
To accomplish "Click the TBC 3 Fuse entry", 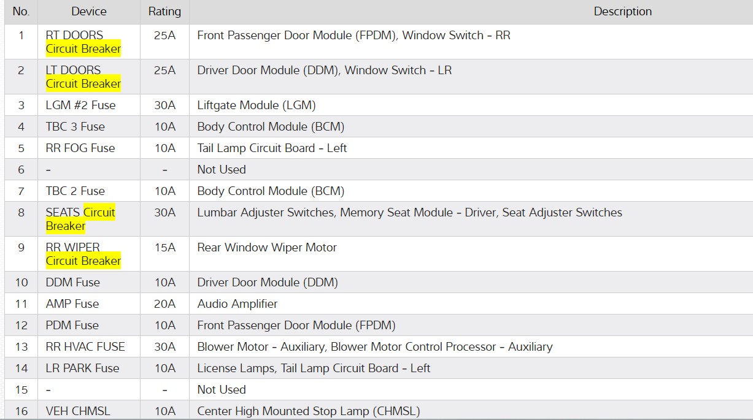I will pyautogui.click(x=75, y=126).
